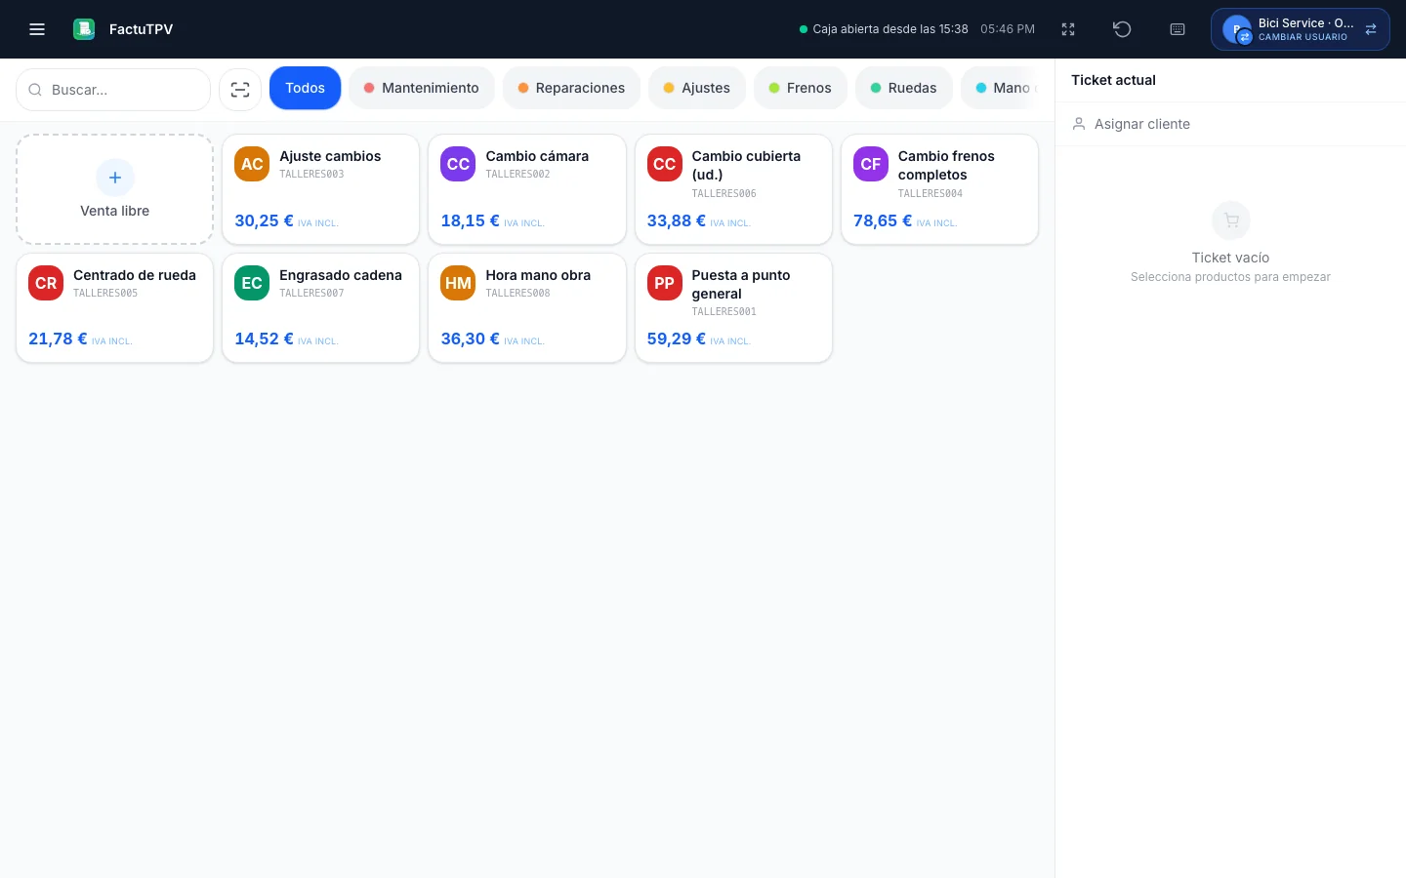Click the 05:46 PM clock

click(1008, 29)
